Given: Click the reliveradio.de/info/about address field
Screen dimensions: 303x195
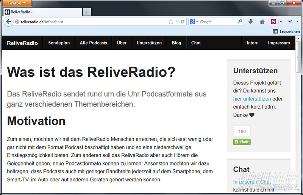Looking at the screenshot, I should [93, 22].
